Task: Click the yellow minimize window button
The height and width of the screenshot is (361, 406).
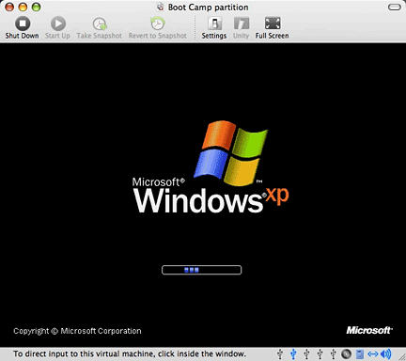Action: coord(23,7)
